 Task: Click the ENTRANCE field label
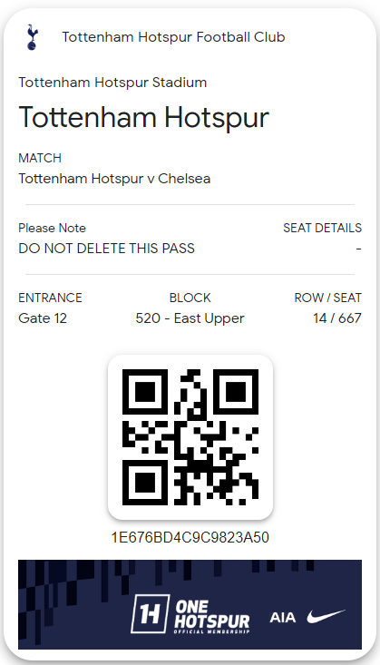pyautogui.click(x=50, y=298)
